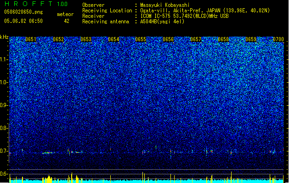Click the 0.9 kHz axis label
Screen dimensions: 289x183
[4, 105]
